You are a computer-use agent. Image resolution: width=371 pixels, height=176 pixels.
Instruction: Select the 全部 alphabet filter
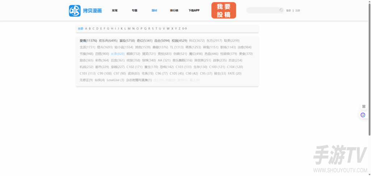click(80, 29)
